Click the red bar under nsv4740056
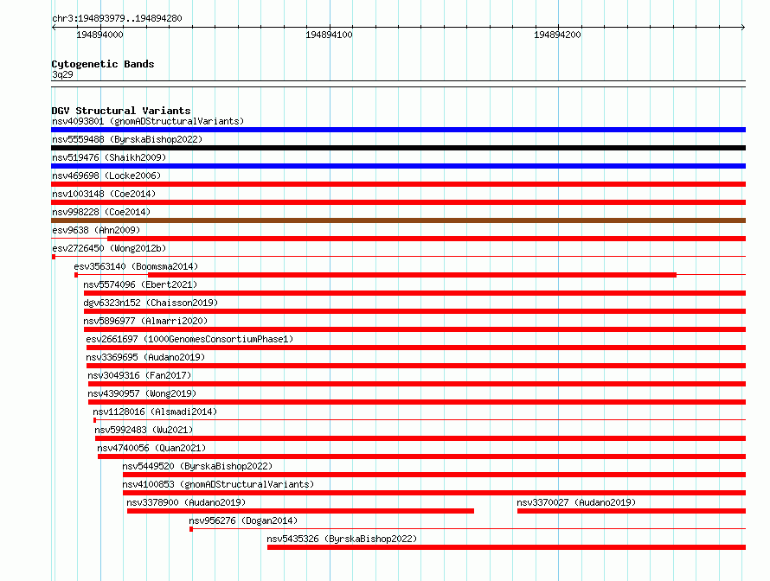Screen dimensions: 770x581 pyautogui.click(x=422, y=456)
